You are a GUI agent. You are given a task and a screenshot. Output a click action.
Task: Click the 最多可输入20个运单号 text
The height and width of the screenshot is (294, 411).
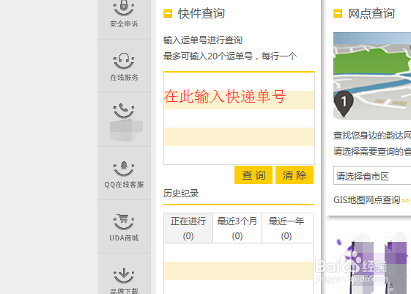click(x=208, y=56)
